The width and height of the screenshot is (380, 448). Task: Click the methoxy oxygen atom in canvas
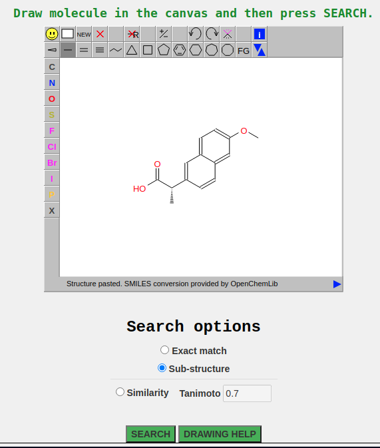pyautogui.click(x=244, y=131)
